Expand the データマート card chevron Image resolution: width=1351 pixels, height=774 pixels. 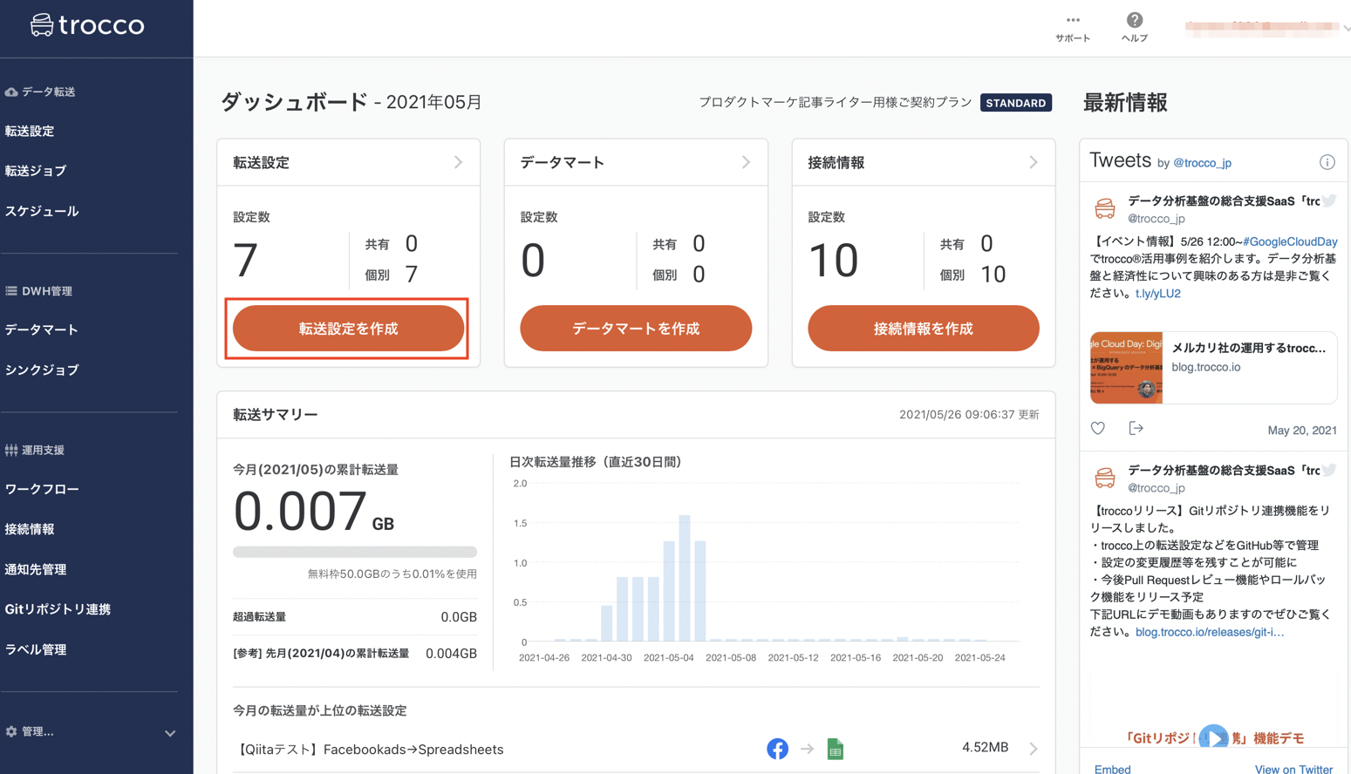pos(746,162)
